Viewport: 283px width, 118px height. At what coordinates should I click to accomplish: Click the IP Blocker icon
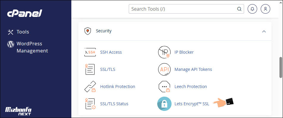pyautogui.click(x=164, y=52)
